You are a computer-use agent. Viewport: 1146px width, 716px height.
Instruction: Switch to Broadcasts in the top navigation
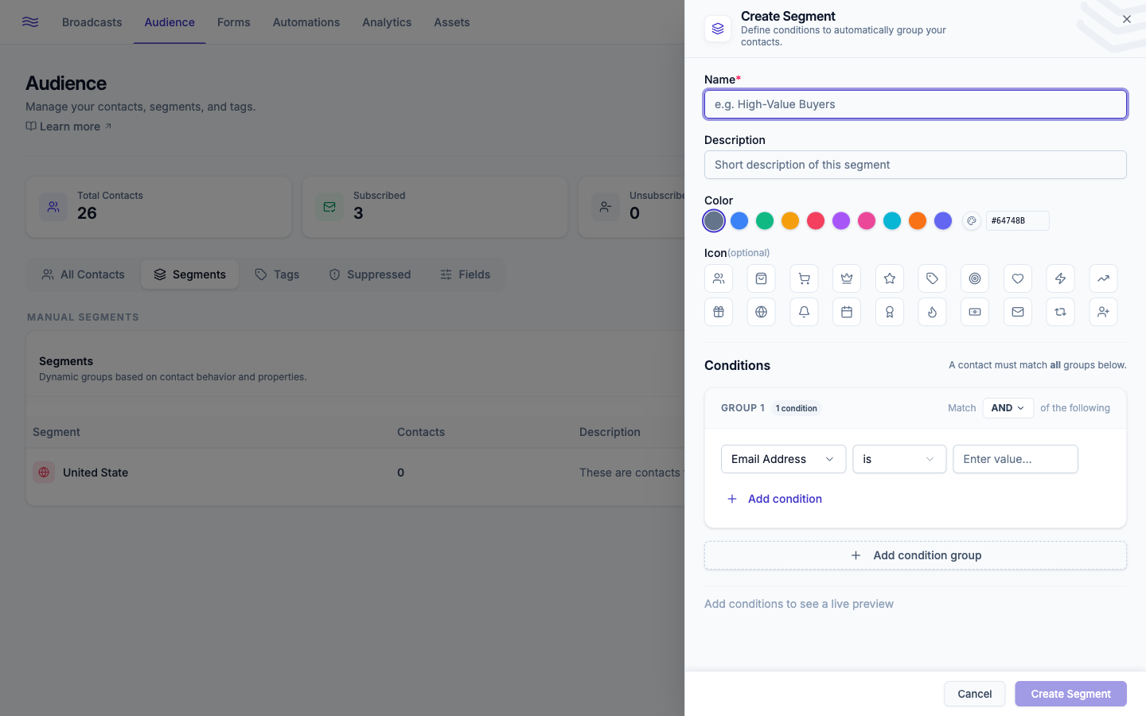point(92,22)
